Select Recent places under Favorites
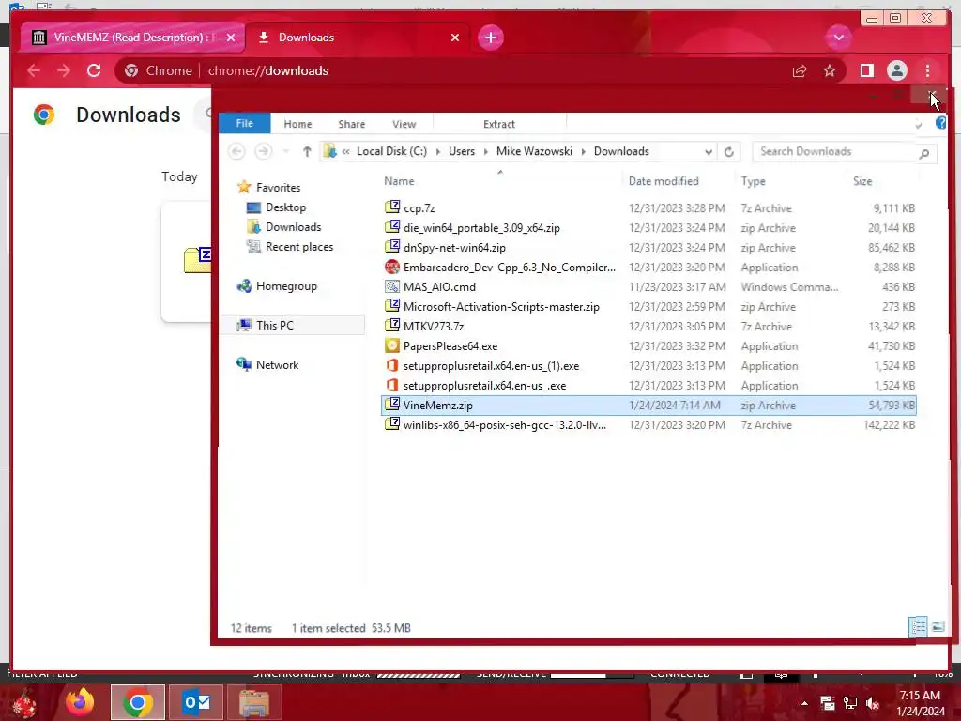Viewport: 961px width, 721px height. tap(299, 247)
